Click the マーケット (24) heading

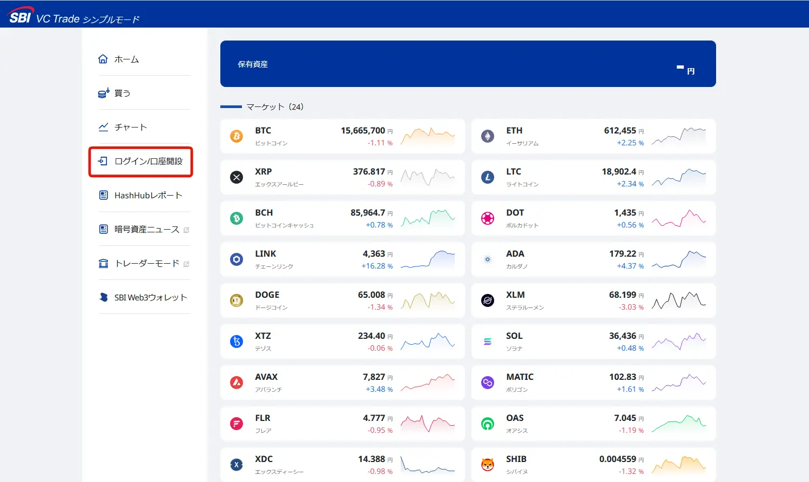(275, 106)
